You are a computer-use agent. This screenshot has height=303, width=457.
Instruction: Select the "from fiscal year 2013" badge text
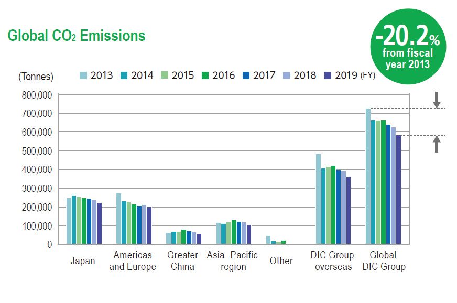click(x=408, y=58)
